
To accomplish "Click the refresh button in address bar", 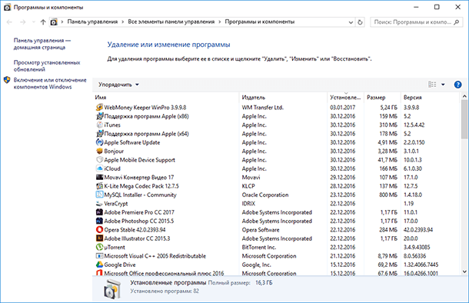I will click(360, 22).
